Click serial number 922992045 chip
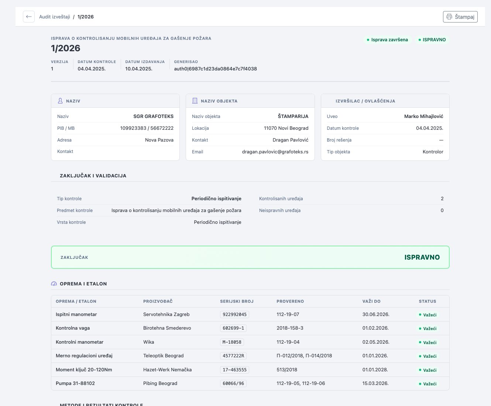The height and width of the screenshot is (406, 491). (x=234, y=315)
